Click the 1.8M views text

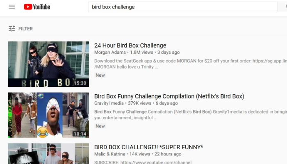coord(141,52)
